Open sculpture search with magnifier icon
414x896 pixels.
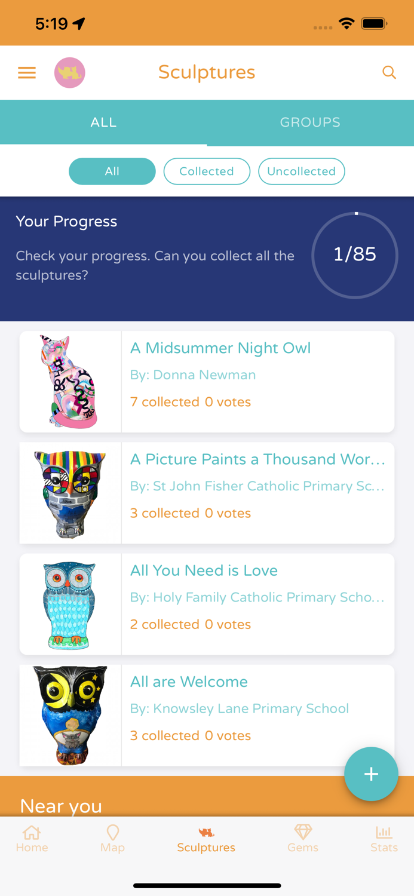(x=389, y=73)
